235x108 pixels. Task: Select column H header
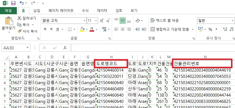tap(111, 57)
